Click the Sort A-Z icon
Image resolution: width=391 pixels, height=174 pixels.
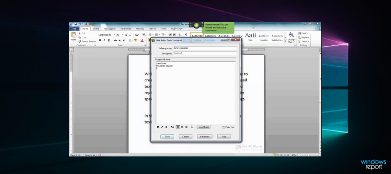coord(180,35)
